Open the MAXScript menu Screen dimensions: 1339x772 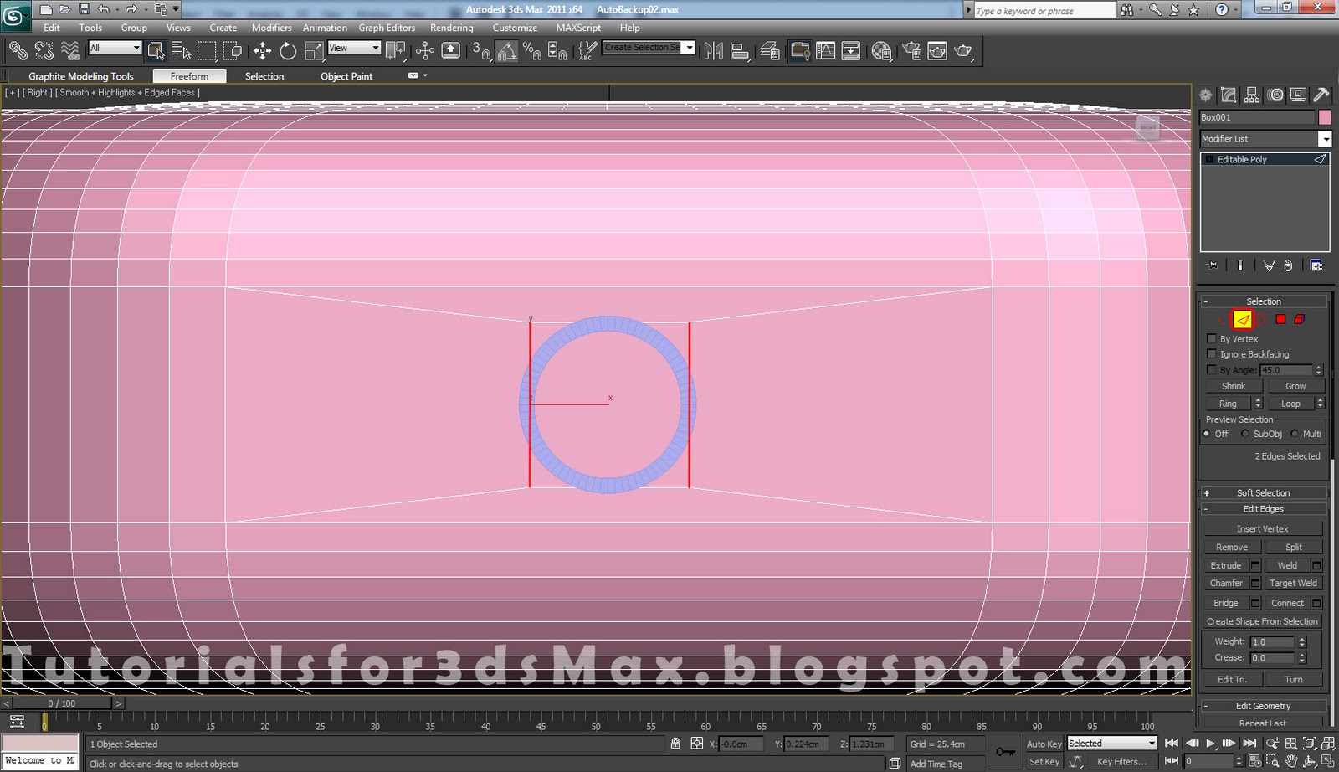coord(578,28)
